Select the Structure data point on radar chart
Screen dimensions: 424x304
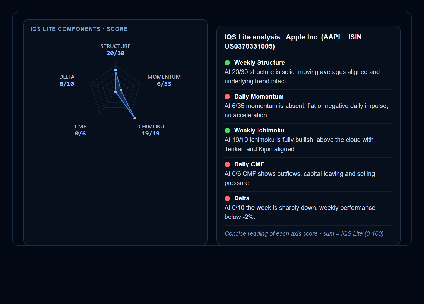pos(116,70)
